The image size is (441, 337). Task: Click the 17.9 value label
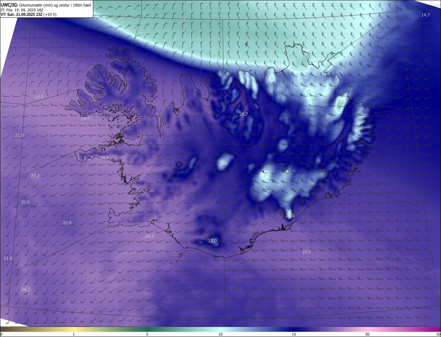tap(82, 158)
